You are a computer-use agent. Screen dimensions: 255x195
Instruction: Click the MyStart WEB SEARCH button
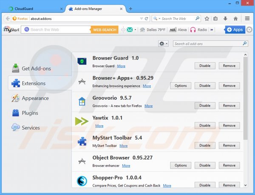point(105,30)
